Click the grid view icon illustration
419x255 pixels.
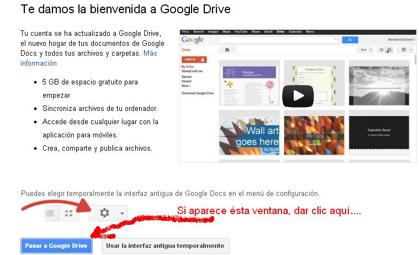click(x=69, y=213)
